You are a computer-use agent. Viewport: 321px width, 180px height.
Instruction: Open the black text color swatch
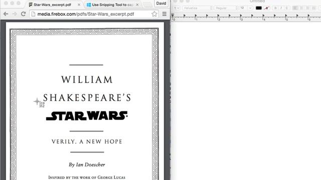click(259, 8)
